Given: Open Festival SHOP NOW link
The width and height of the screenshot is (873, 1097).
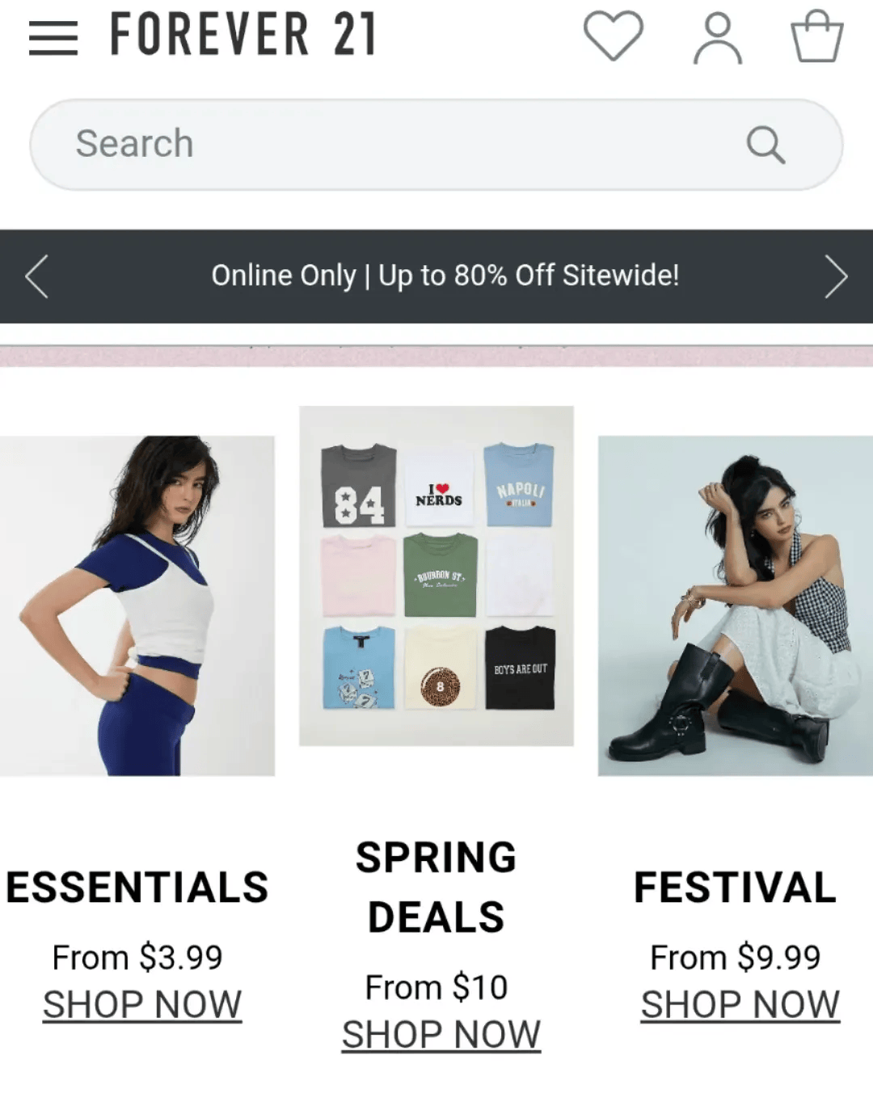Looking at the screenshot, I should pyautogui.click(x=740, y=1005).
